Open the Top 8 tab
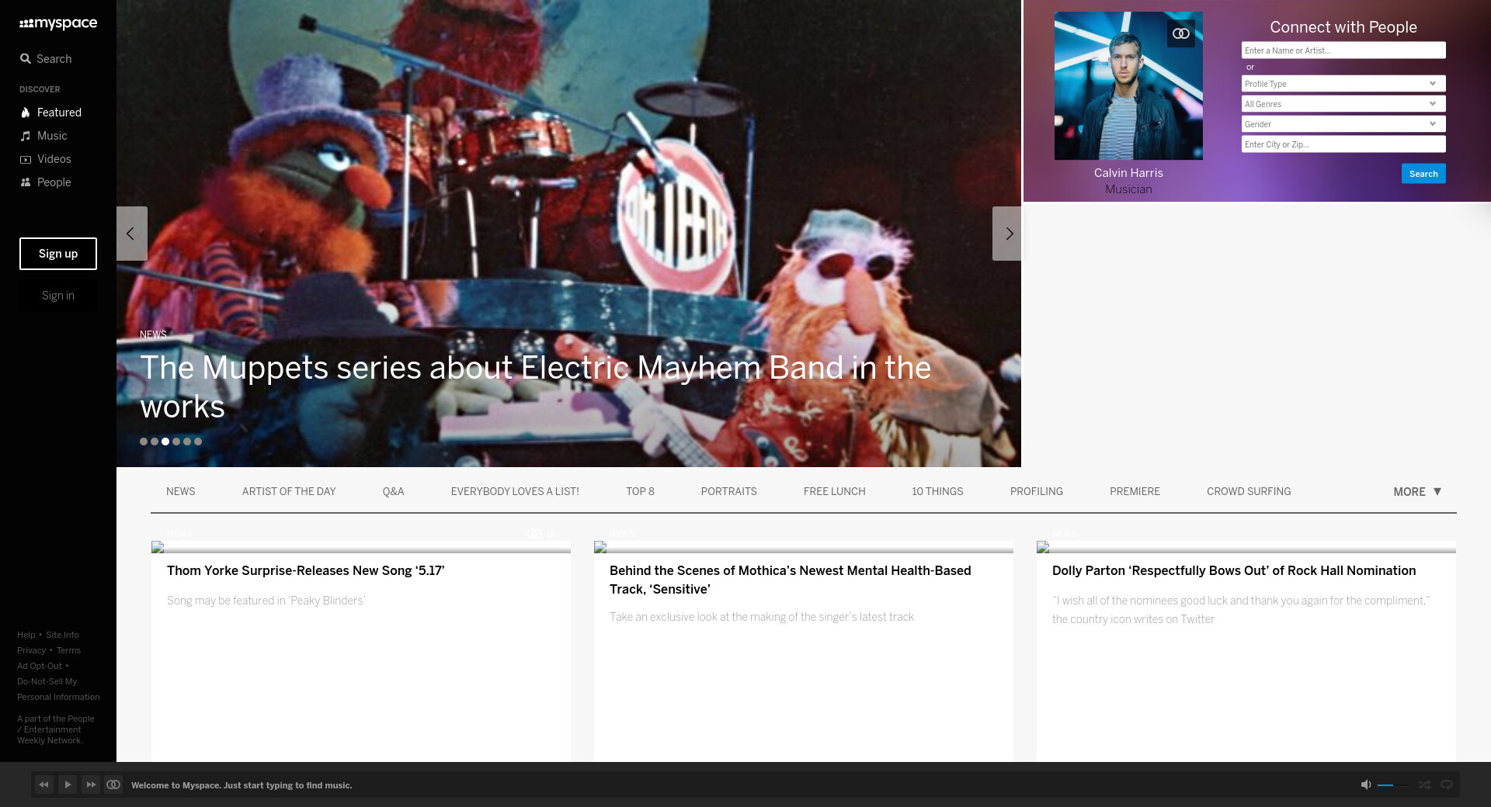The image size is (1491, 807). pos(640,491)
